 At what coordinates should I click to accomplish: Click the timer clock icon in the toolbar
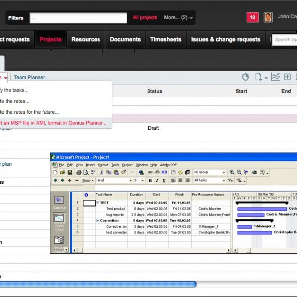coord(246,77)
